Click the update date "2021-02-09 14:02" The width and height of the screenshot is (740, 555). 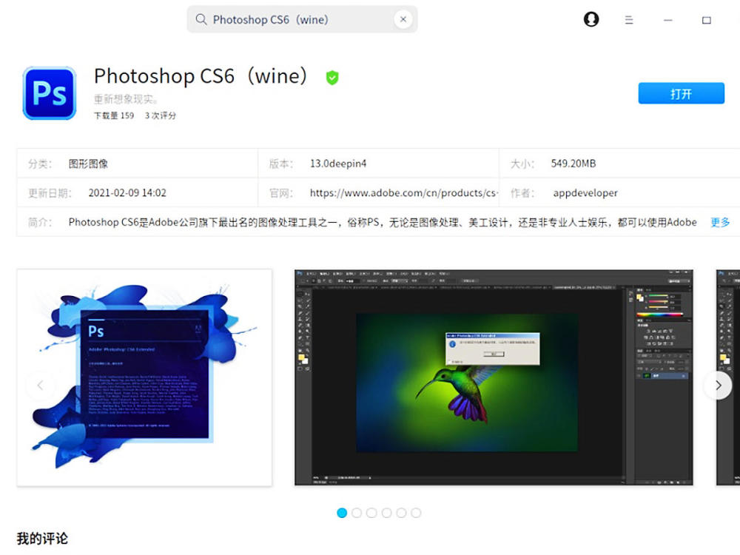tap(127, 193)
